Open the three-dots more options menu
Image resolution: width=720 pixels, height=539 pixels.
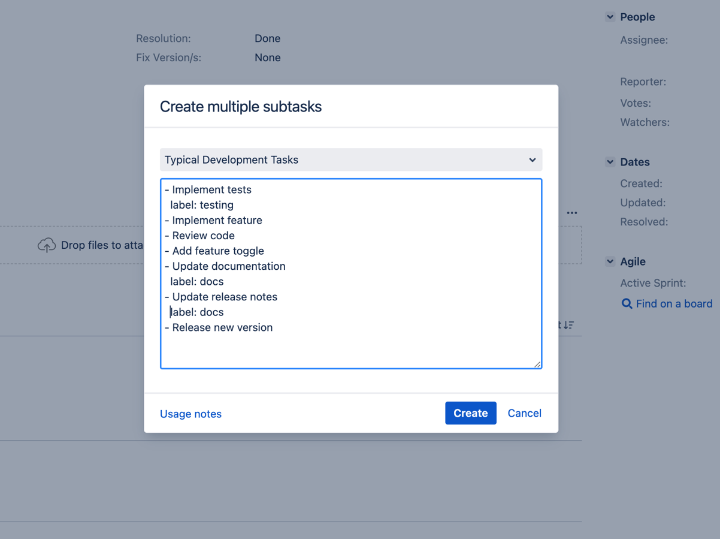(x=572, y=213)
